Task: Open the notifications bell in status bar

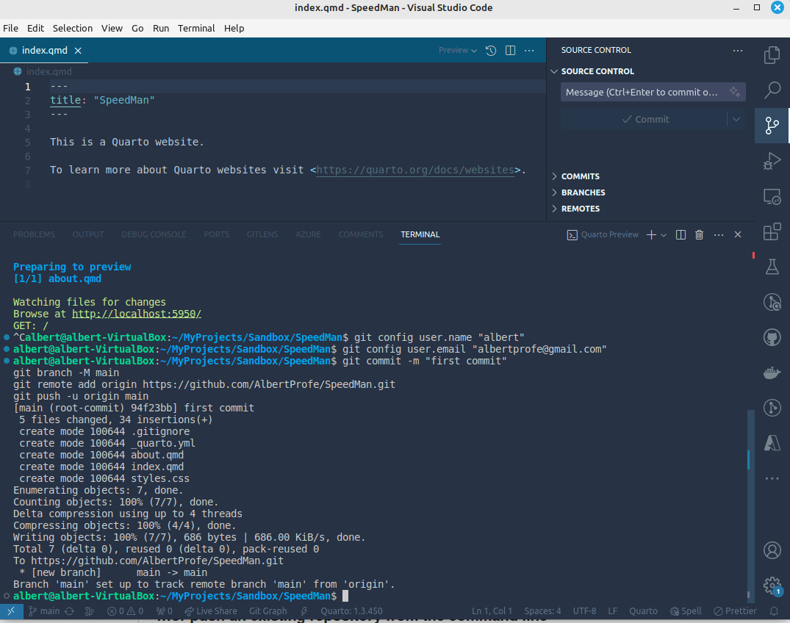Action: (x=774, y=611)
